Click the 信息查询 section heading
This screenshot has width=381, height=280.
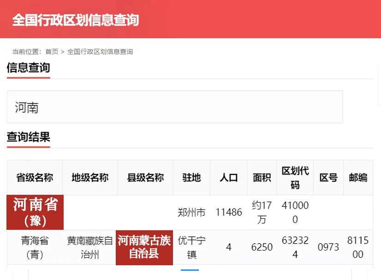pyautogui.click(x=28, y=68)
